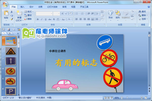Open the 动画 Animations ribbon tab

coord(40,7)
